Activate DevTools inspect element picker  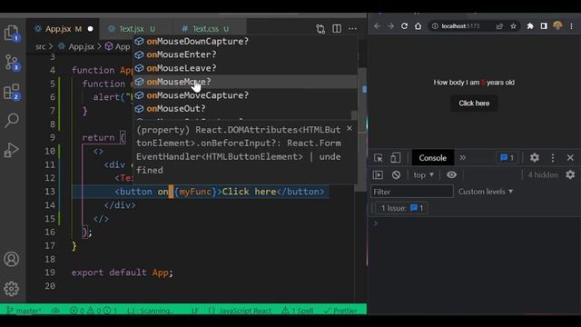tap(379, 158)
